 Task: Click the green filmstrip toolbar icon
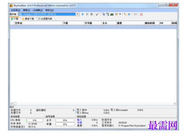click(x=112, y=14)
